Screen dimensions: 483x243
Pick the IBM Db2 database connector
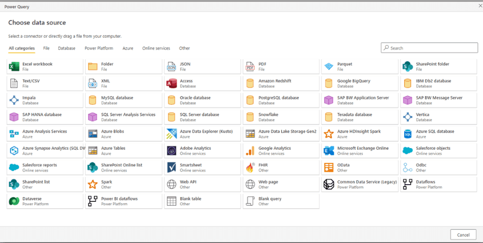point(438,83)
